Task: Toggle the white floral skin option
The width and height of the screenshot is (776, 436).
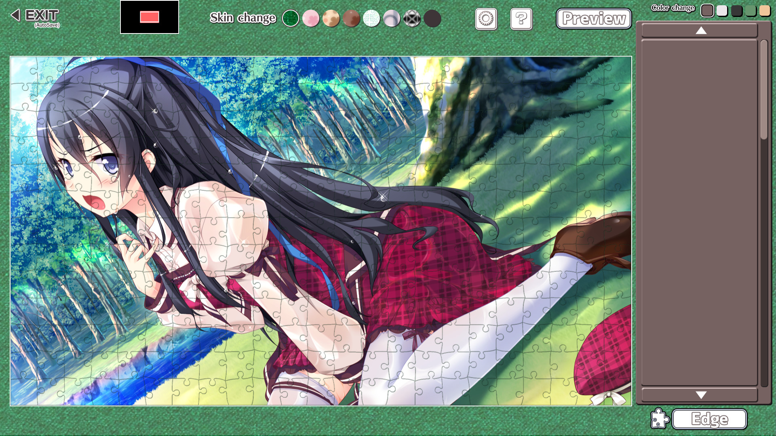Action: (372, 18)
